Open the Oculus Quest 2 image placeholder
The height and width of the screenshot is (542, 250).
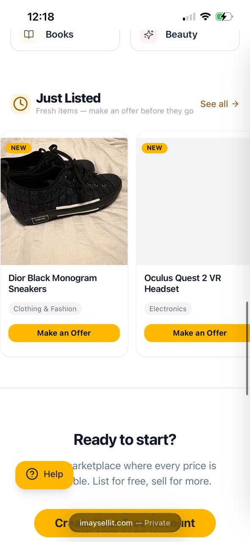193,201
